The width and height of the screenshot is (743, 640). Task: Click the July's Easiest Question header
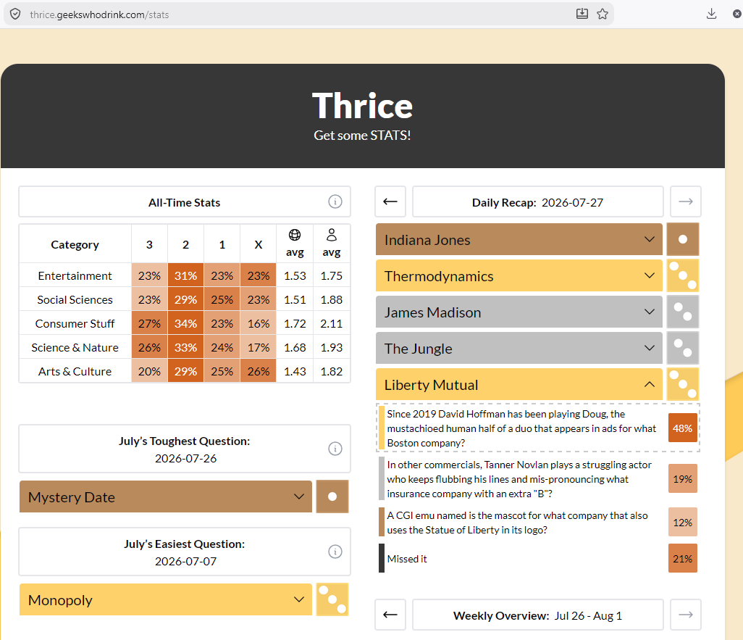click(x=185, y=552)
